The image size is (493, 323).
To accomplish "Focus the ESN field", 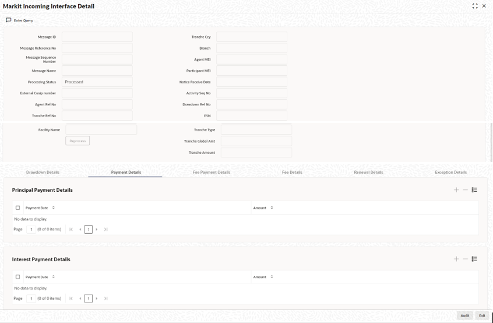I will click(252, 116).
